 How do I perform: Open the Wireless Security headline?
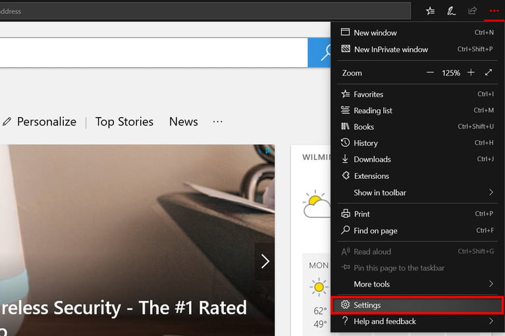click(123, 308)
